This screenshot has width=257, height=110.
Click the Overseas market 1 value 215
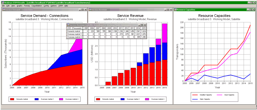(120, 34)
